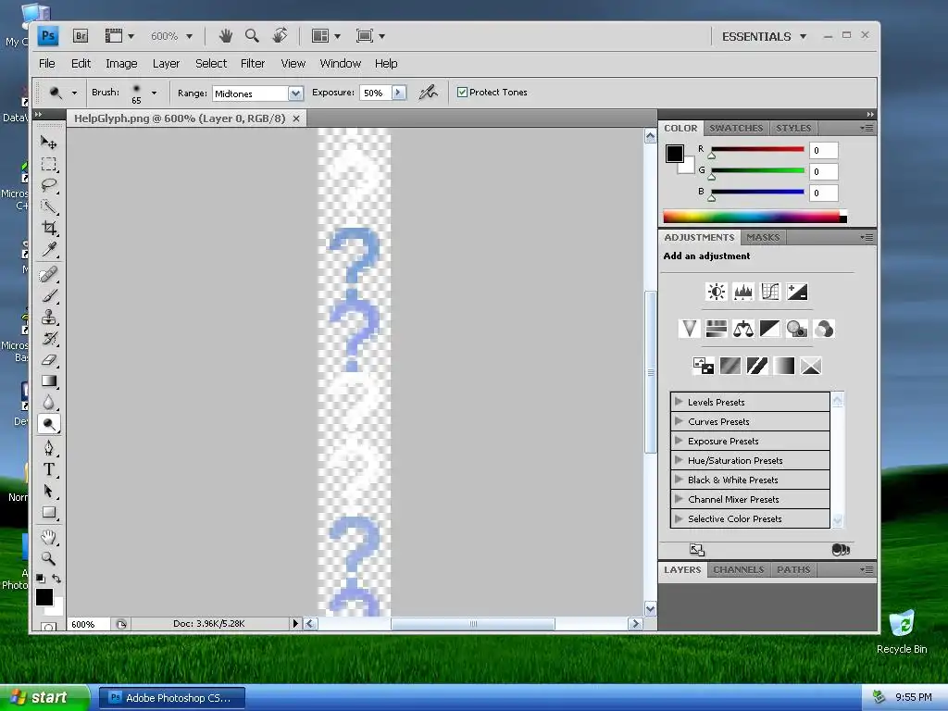Select the Hand tool in toolbox
Image resolution: width=948 pixels, height=711 pixels.
coord(48,537)
